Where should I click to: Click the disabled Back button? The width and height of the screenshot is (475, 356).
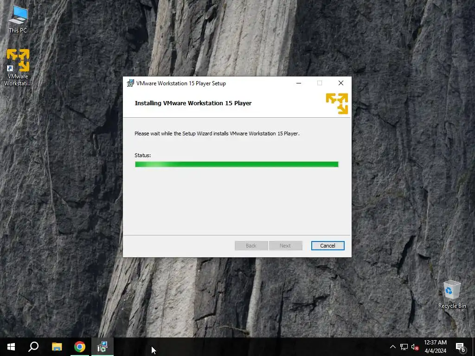(x=251, y=246)
